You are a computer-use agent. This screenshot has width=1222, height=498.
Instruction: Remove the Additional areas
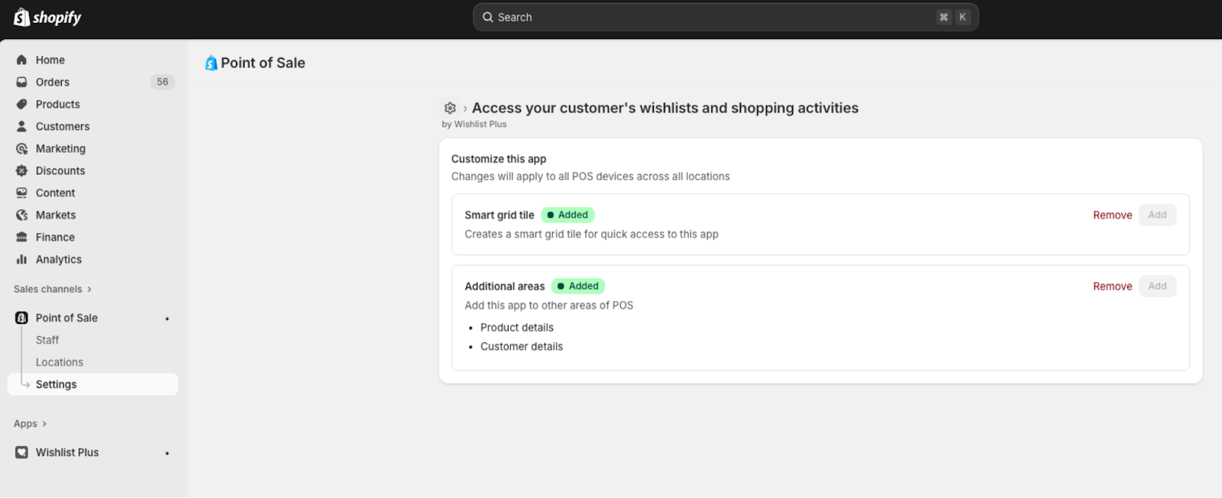pyautogui.click(x=1112, y=286)
